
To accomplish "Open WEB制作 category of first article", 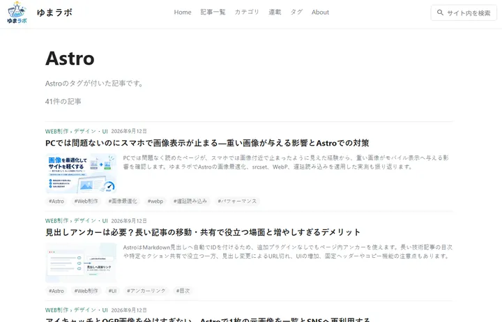I will (x=56, y=131).
